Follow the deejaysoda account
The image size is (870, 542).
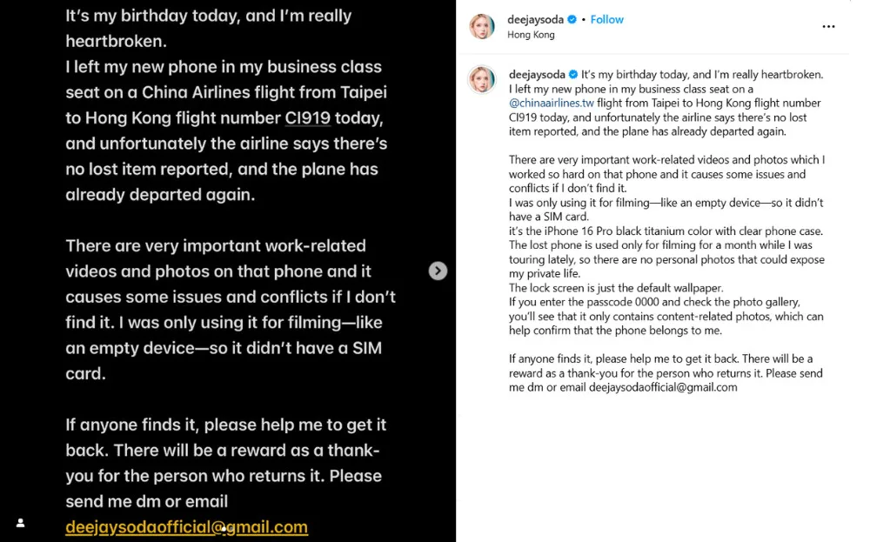coord(606,19)
